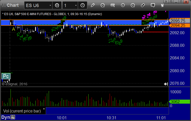191x121 pixels.
Task: Click the 10:01 time axis label
Action: [x=62, y=118]
